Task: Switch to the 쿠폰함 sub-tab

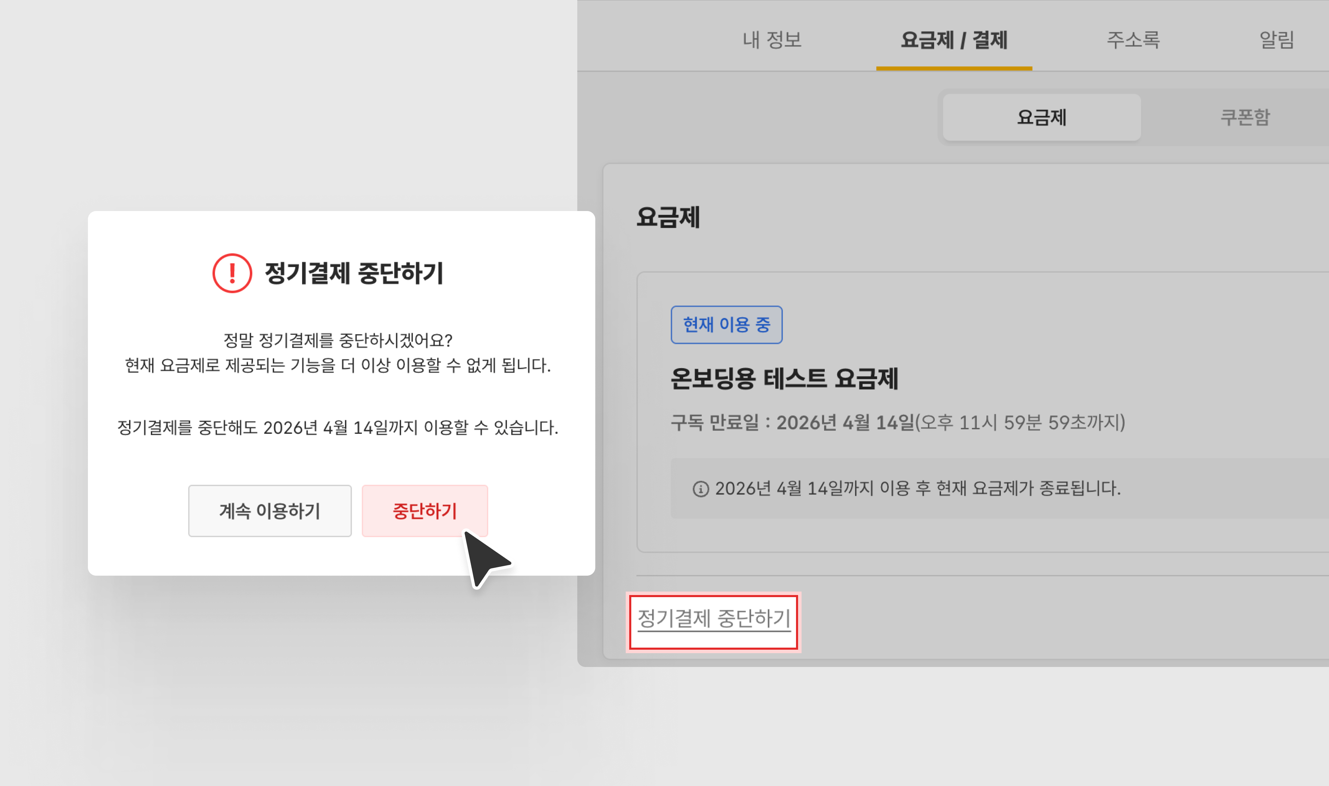Action: [1244, 117]
